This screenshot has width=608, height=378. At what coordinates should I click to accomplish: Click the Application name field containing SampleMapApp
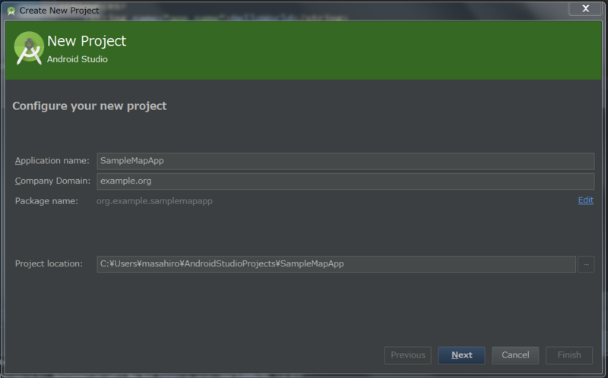[345, 161]
